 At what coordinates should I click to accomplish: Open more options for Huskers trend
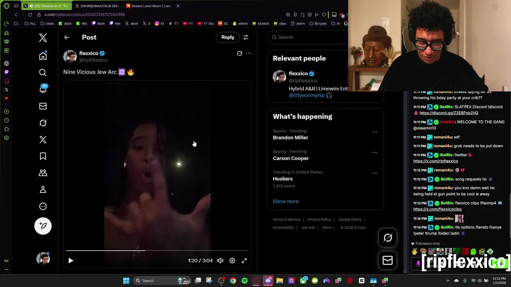(x=374, y=173)
